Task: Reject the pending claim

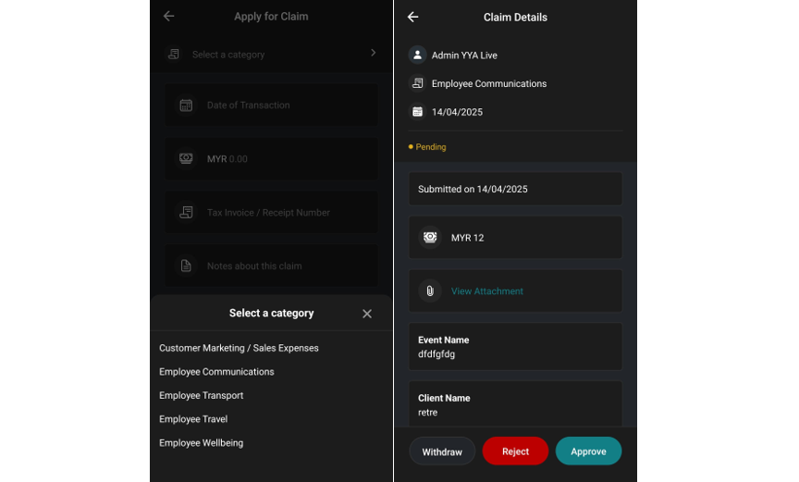Action: coord(515,451)
